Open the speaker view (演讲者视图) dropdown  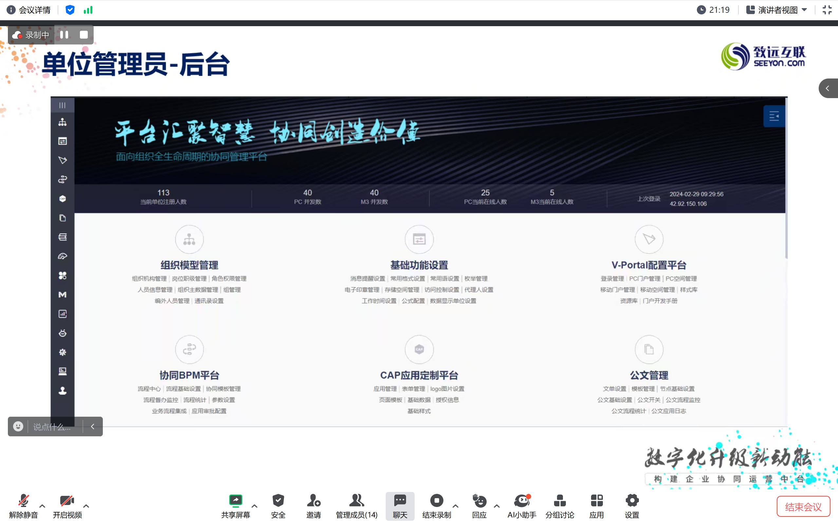(777, 10)
